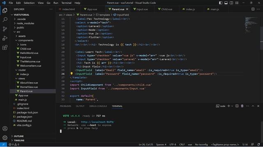Open the File menu

click(x=11, y=3)
